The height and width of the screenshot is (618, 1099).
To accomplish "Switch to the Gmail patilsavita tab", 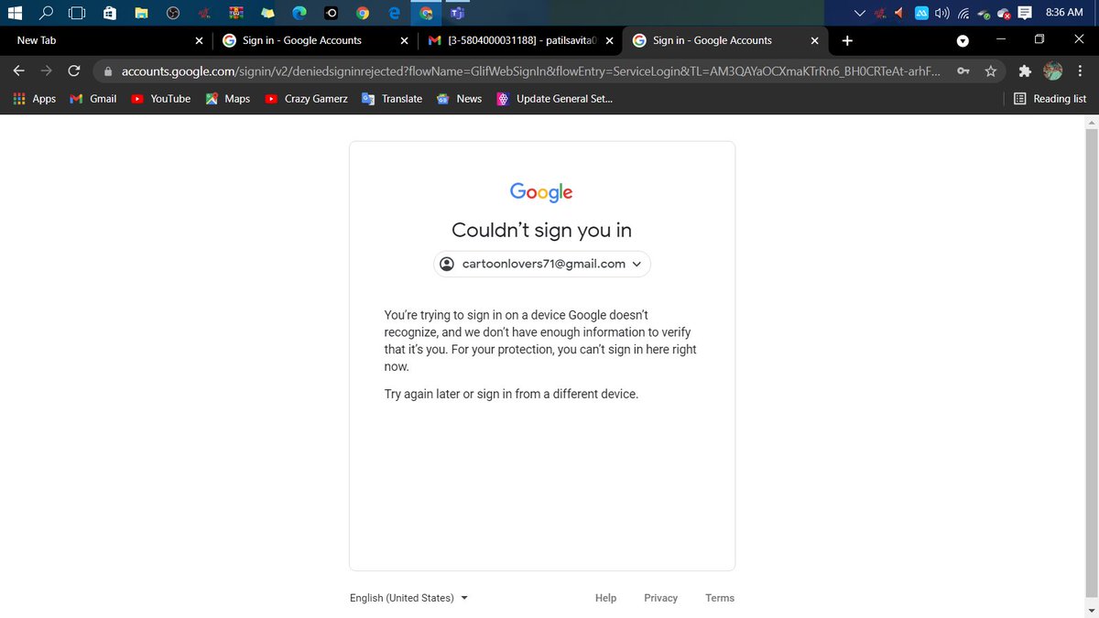I will click(x=520, y=40).
